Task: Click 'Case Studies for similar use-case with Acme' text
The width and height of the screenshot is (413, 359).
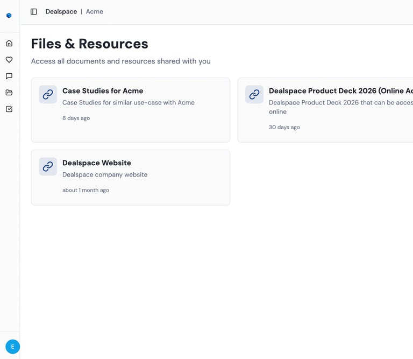Action: pos(129,103)
